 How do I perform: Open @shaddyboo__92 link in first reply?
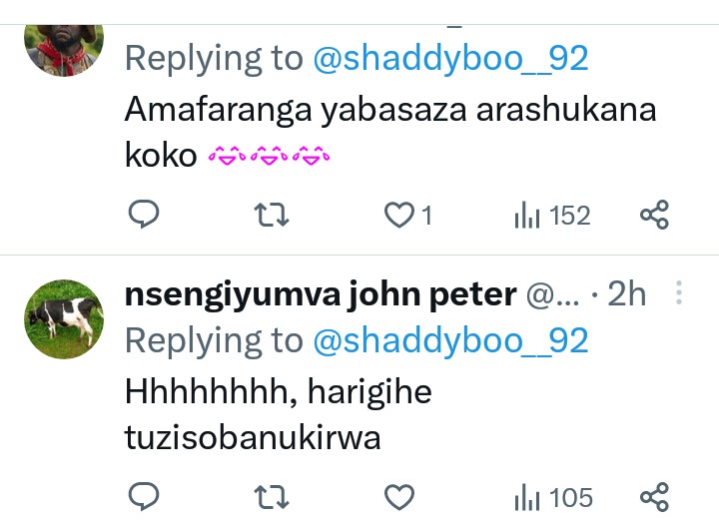coord(450,59)
